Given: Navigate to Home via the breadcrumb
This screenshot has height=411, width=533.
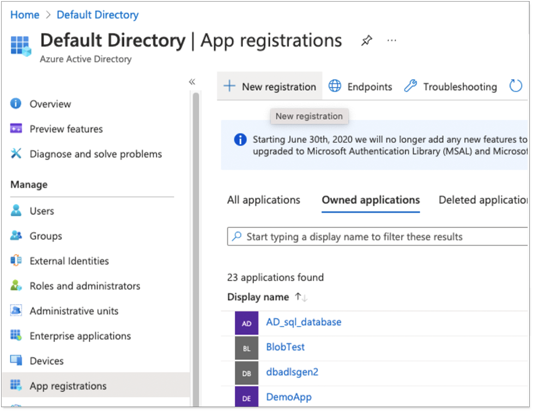Looking at the screenshot, I should pos(25,15).
